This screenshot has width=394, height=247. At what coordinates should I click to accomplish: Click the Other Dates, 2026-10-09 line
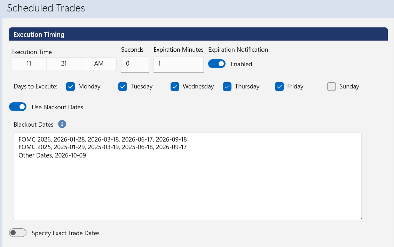52,155
